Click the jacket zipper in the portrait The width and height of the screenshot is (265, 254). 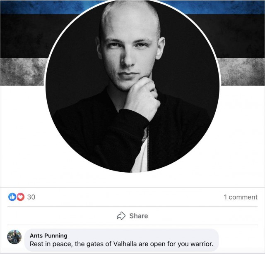tap(148, 148)
